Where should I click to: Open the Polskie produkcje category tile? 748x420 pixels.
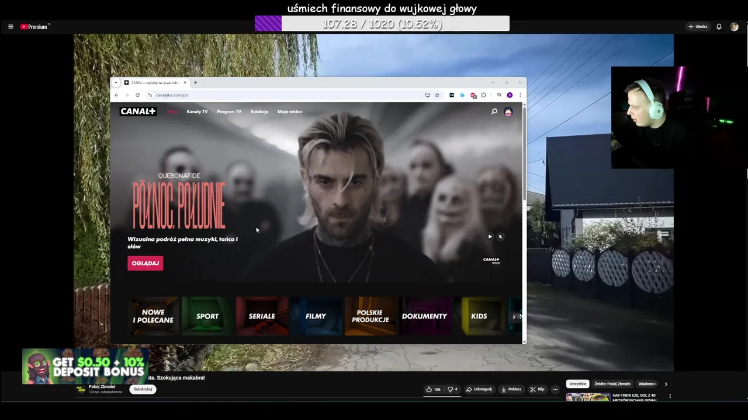pos(370,316)
